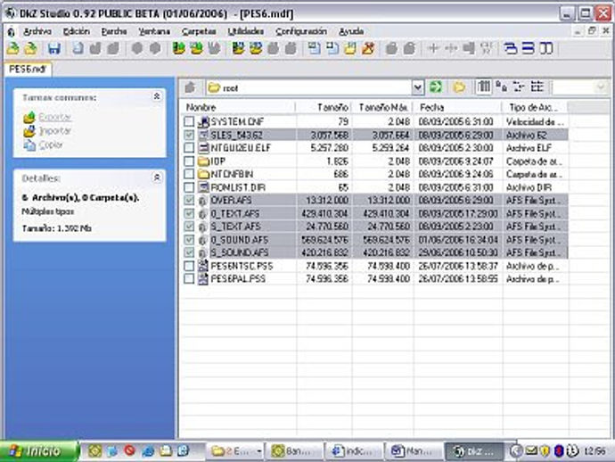Click the Internet Explorer icon in quick launch
This screenshot has width=615, height=462.
point(148,451)
